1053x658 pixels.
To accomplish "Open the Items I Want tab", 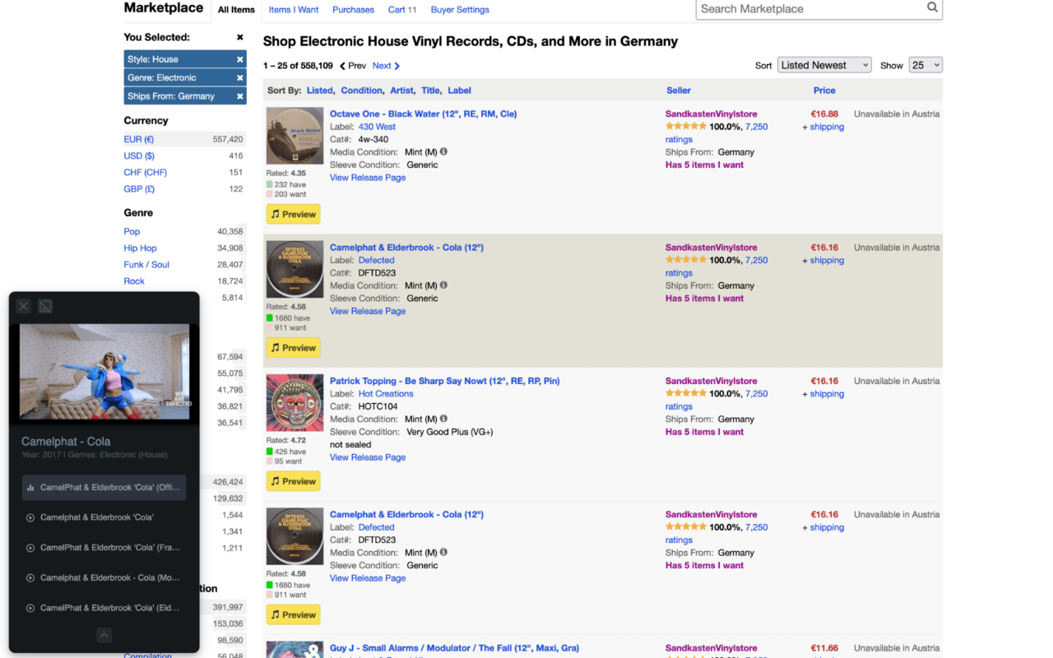I will click(x=294, y=10).
